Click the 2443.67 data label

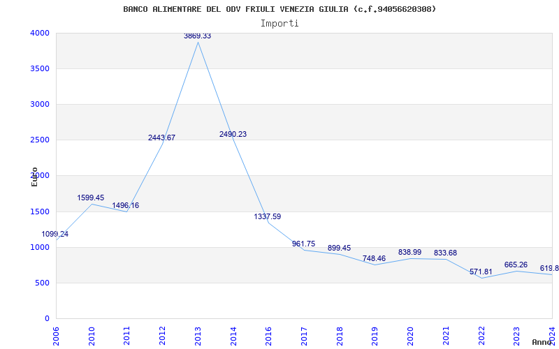coord(162,138)
